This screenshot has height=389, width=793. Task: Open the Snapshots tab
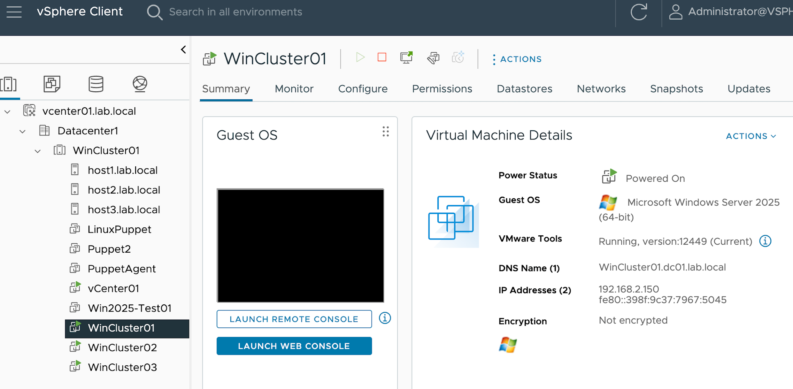pyautogui.click(x=676, y=89)
